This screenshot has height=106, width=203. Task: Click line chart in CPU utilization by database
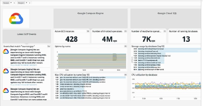click(x=168, y=86)
